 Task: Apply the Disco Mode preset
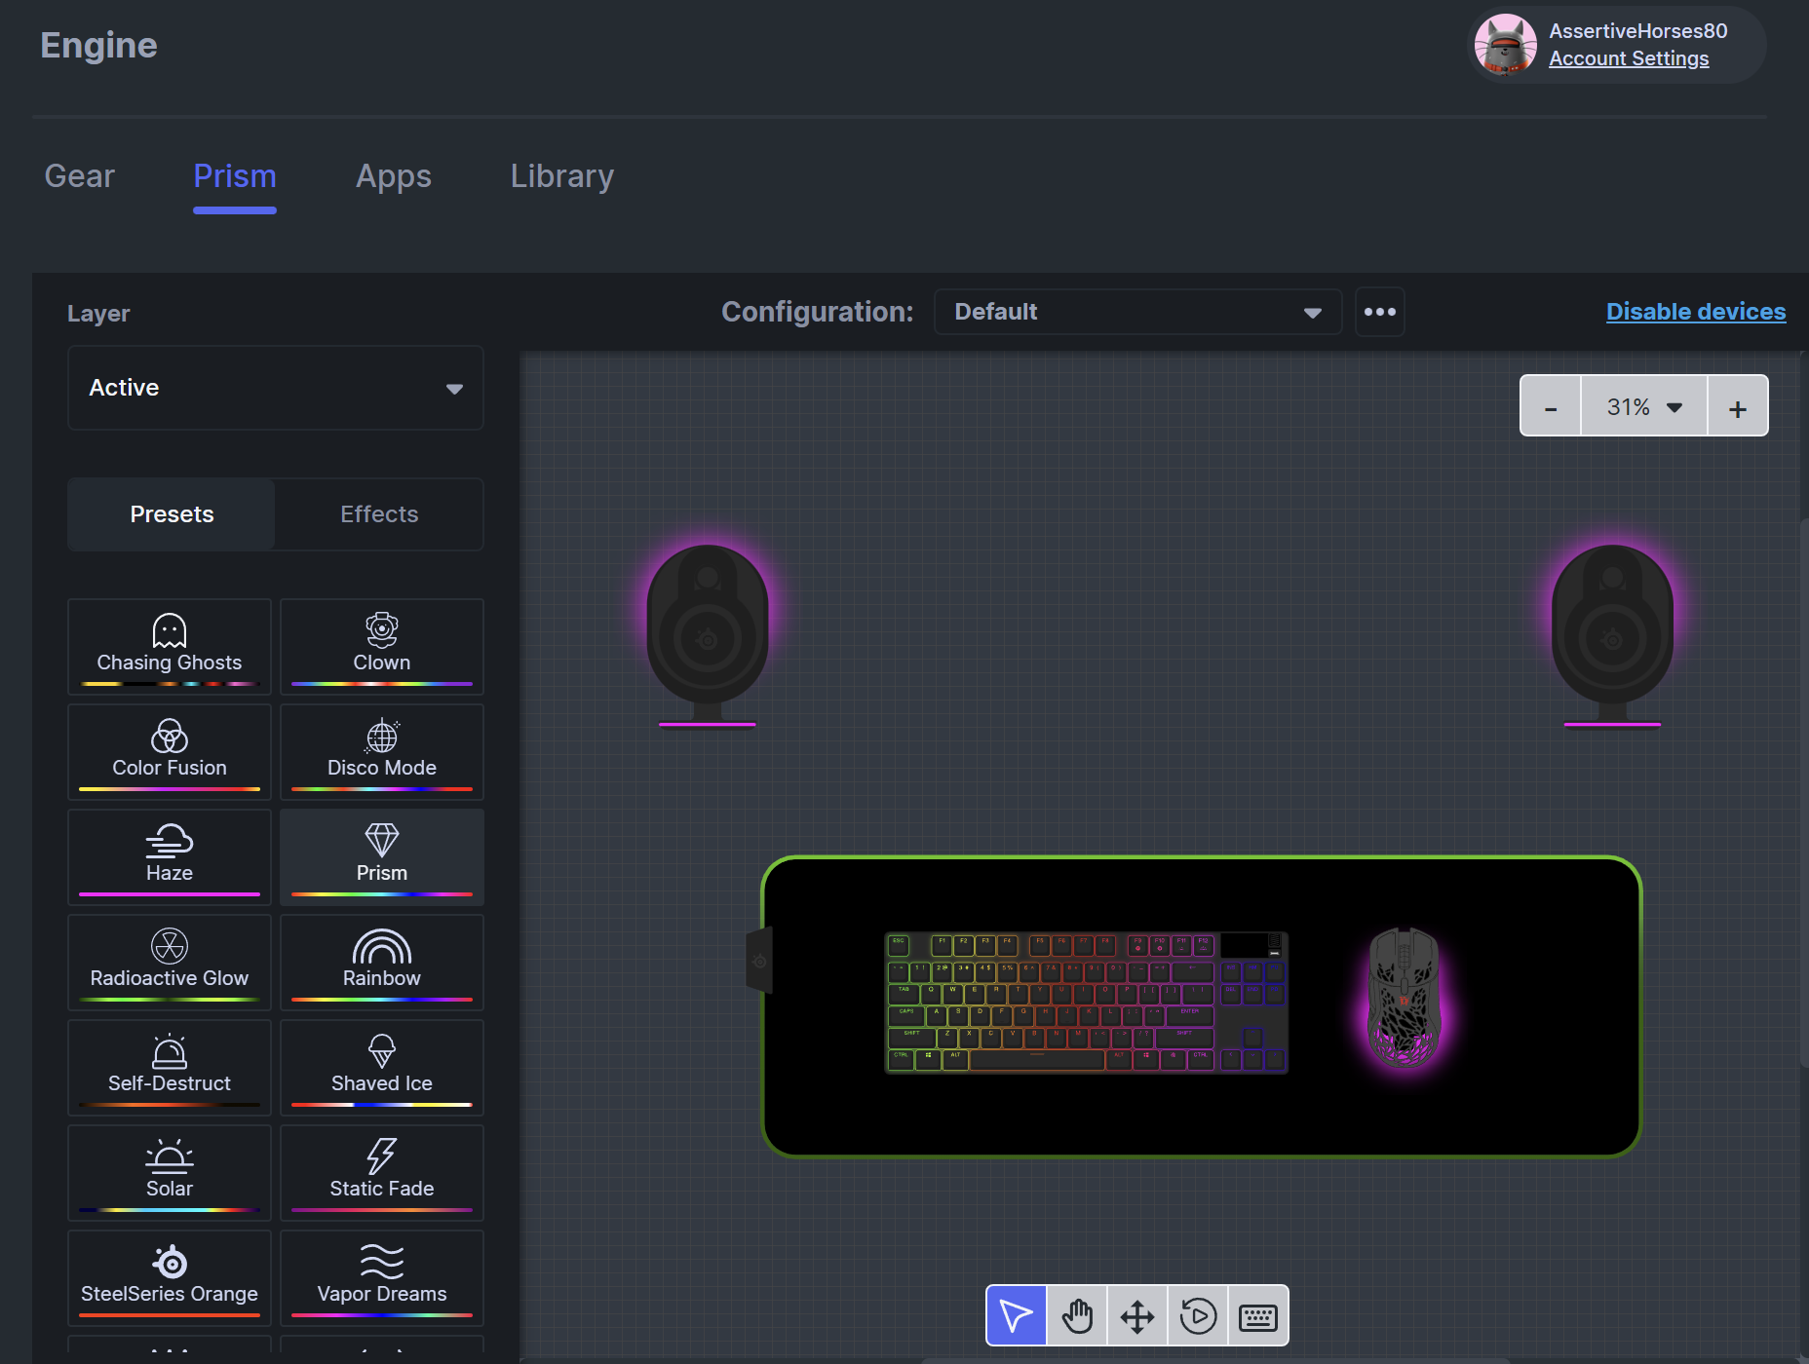pos(382,752)
